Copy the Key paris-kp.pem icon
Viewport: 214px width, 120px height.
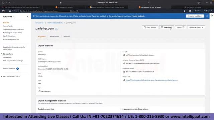39,91
